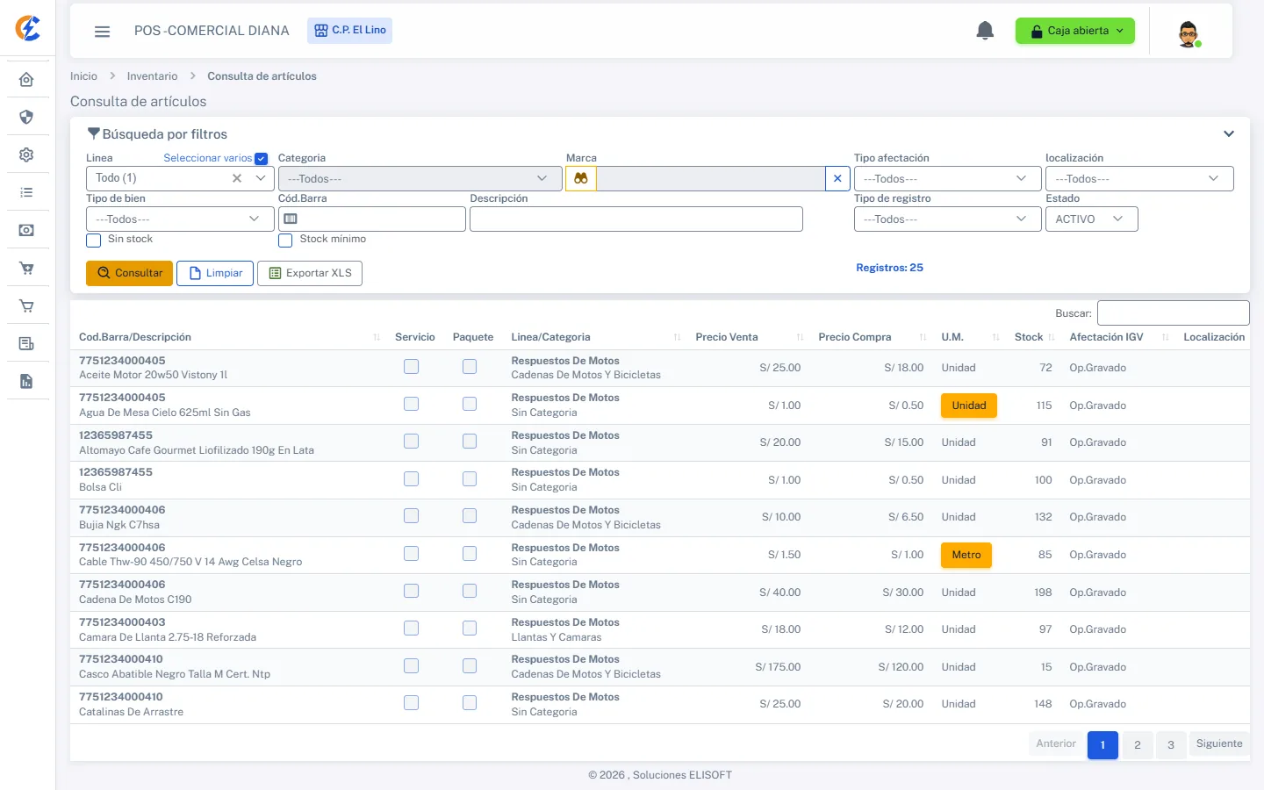Image resolution: width=1264 pixels, height=790 pixels.
Task: Open the settings gear sidebar icon
Action: (26, 154)
